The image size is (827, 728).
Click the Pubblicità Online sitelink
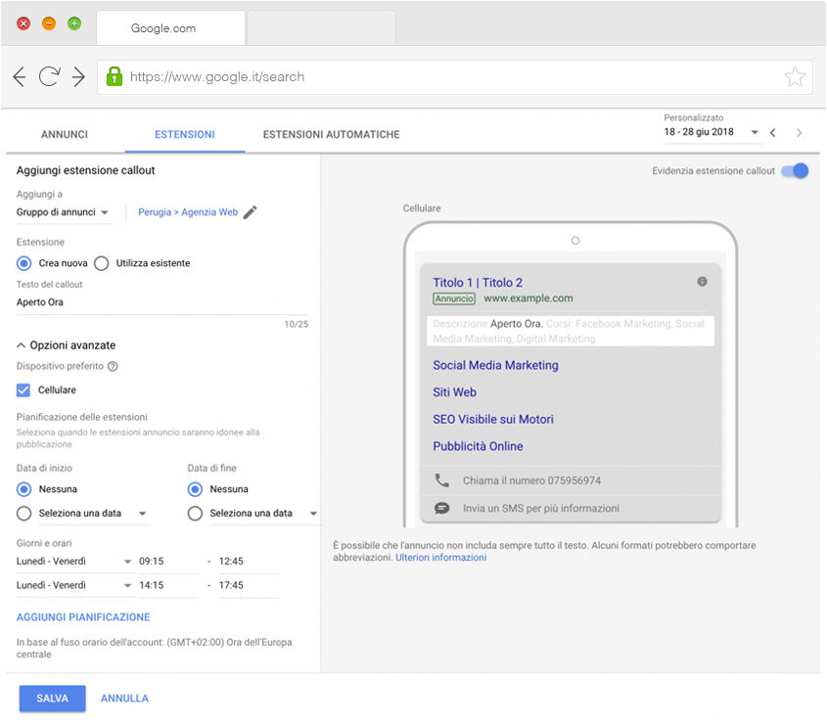(478, 446)
